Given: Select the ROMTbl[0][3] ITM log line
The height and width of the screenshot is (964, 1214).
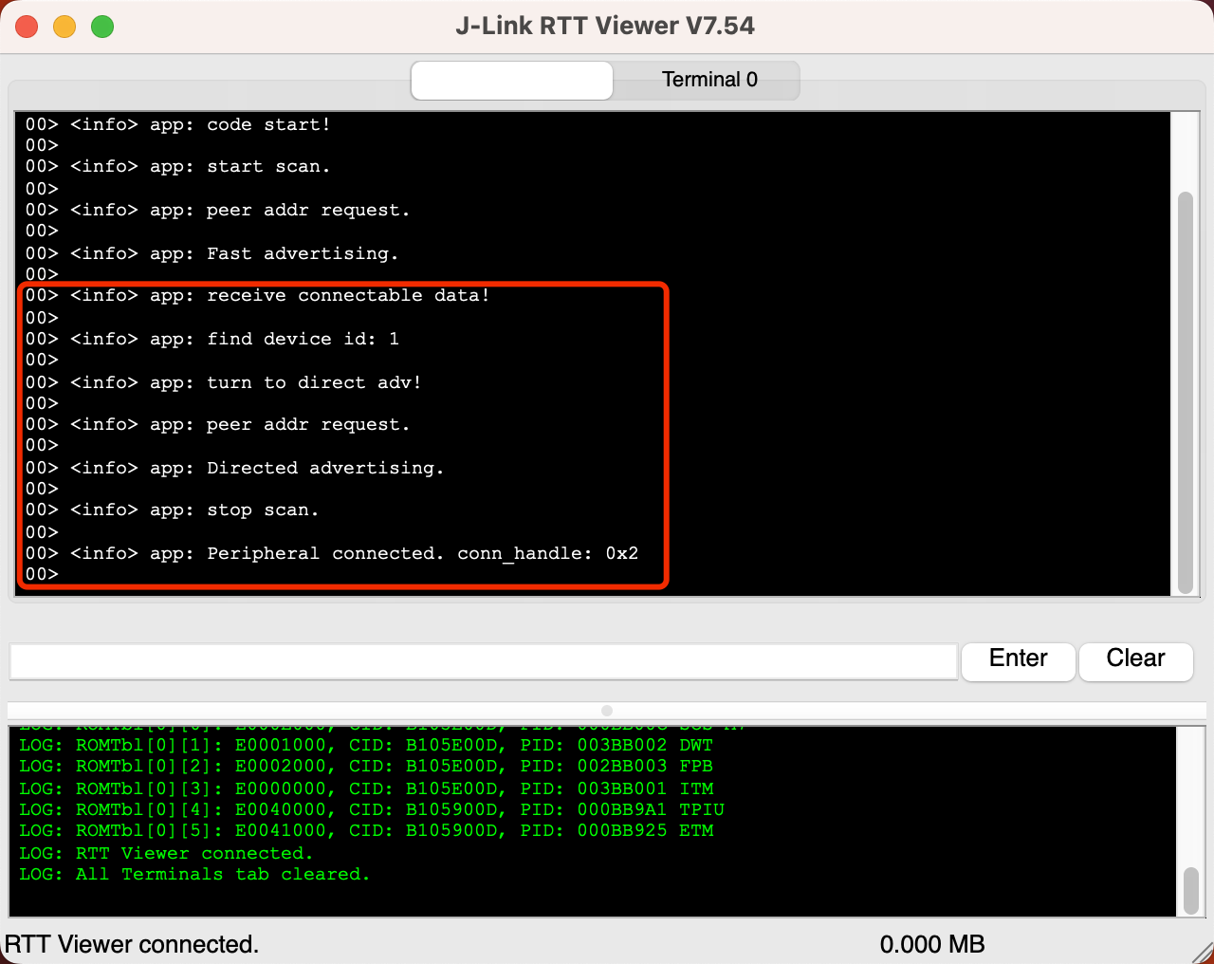Looking at the screenshot, I should pyautogui.click(x=366, y=788).
